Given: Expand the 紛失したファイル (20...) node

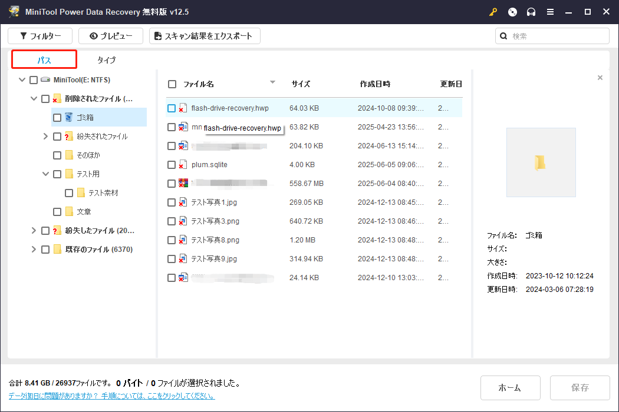Looking at the screenshot, I should click(34, 231).
